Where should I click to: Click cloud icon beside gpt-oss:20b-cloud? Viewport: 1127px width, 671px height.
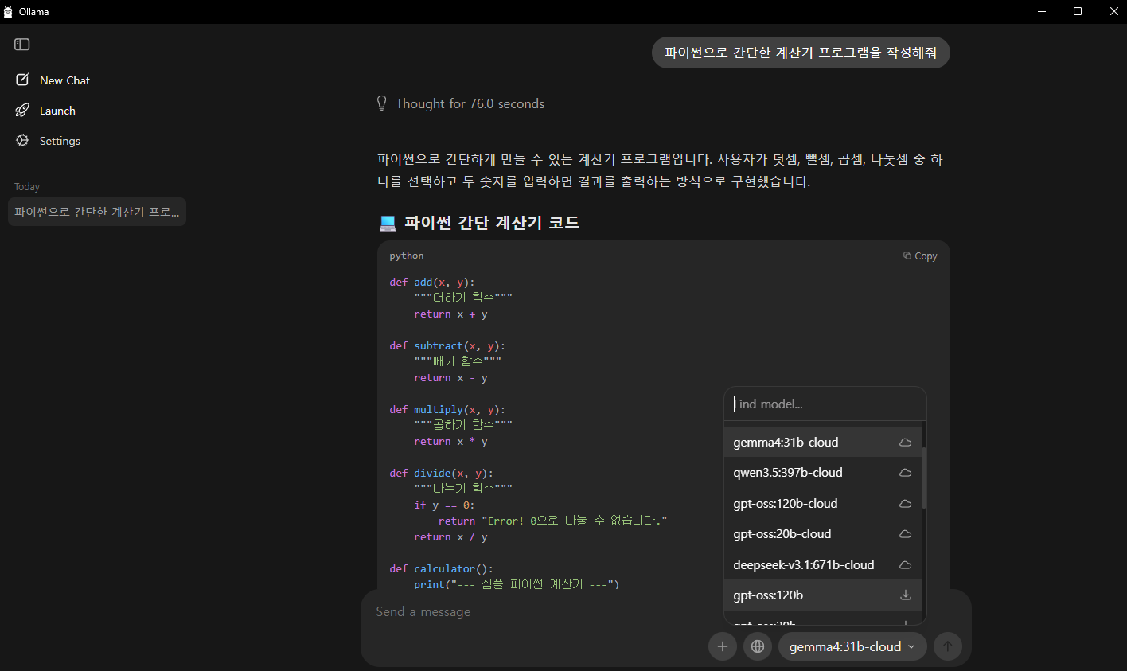coord(905,534)
